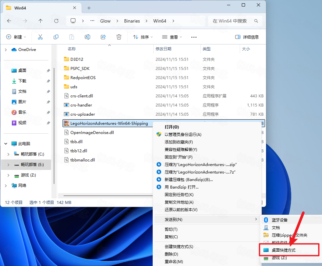This screenshot has height=266, width=322.
Task: Click the navigation pane vertical scrollbar
Action: (54, 126)
